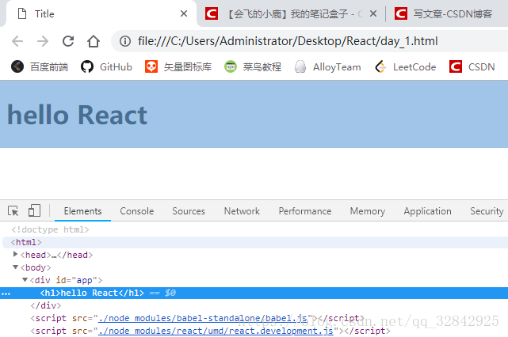Open the GitHub bookmark

[x=106, y=67]
